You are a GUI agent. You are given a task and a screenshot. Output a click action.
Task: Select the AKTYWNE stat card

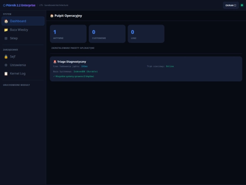pyautogui.click(x=68, y=34)
